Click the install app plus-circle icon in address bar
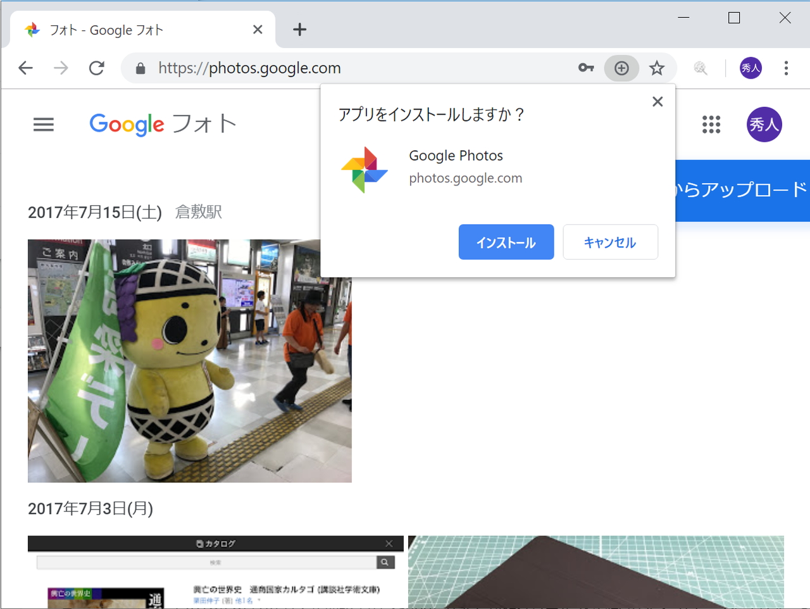 click(621, 68)
